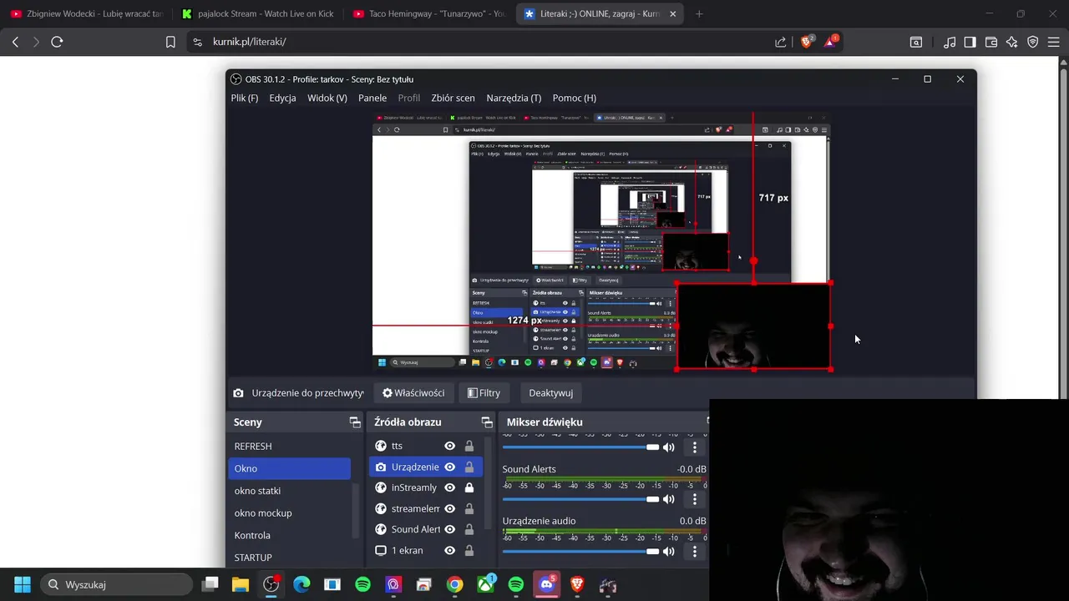Lock the Sound Alert source
This screenshot has width=1069, height=601.
[469, 529]
